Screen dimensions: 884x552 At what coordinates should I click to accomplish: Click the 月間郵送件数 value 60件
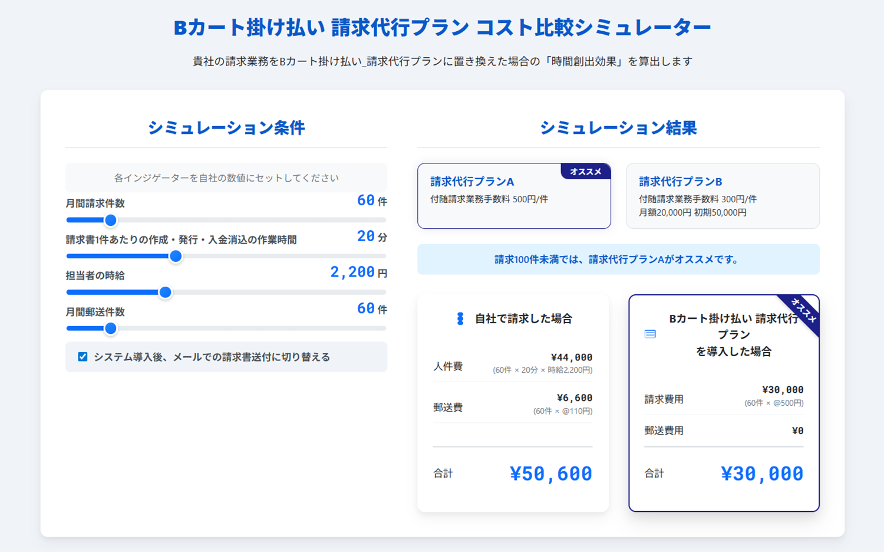coord(372,308)
